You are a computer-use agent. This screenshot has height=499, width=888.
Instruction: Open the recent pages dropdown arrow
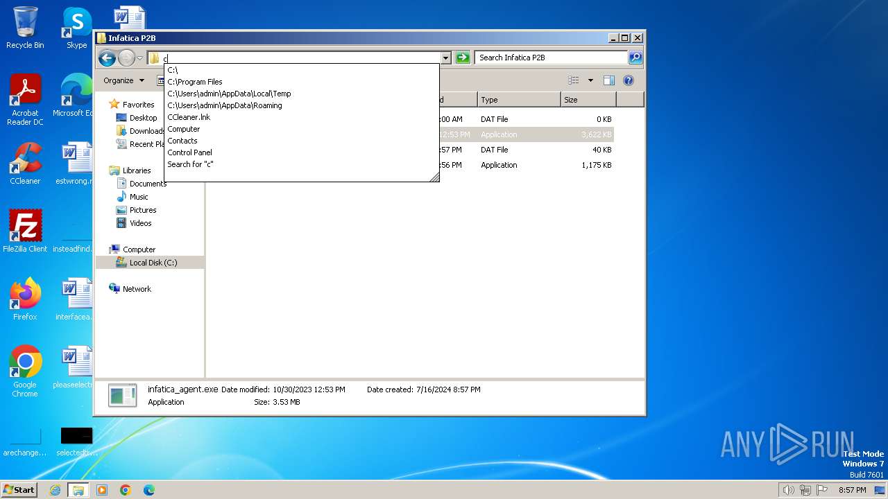point(140,58)
